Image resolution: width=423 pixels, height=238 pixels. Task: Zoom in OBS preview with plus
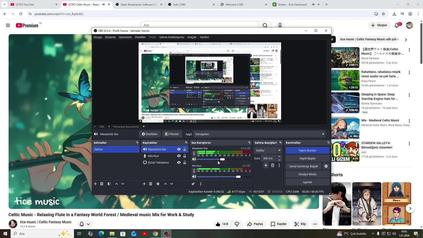coord(109,127)
